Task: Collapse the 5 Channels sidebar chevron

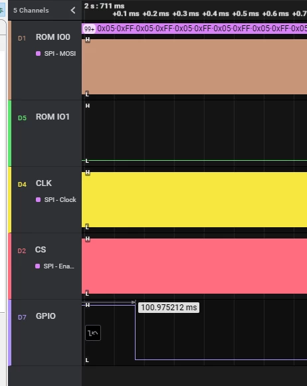Action: pos(73,11)
